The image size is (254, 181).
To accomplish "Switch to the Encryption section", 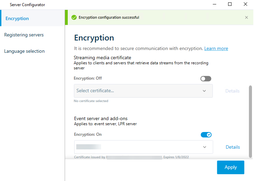I will [x=17, y=18].
